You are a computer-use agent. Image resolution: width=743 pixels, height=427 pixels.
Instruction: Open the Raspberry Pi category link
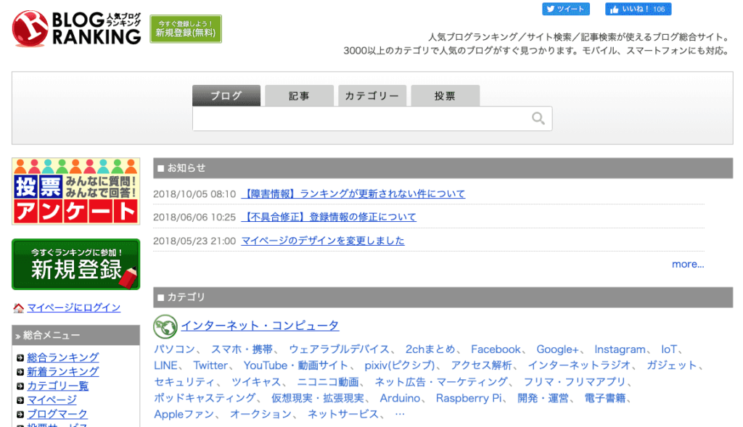tap(469, 398)
